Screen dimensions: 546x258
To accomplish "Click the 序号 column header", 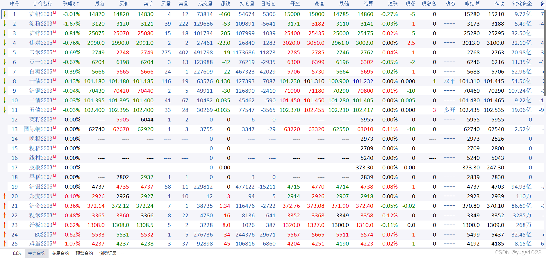I will [15, 4].
